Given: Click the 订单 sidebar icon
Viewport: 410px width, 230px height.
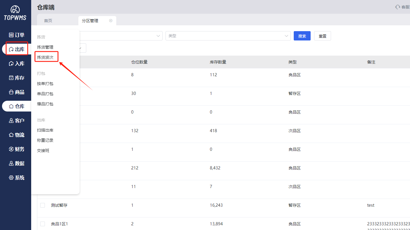Looking at the screenshot, I should [11, 35].
